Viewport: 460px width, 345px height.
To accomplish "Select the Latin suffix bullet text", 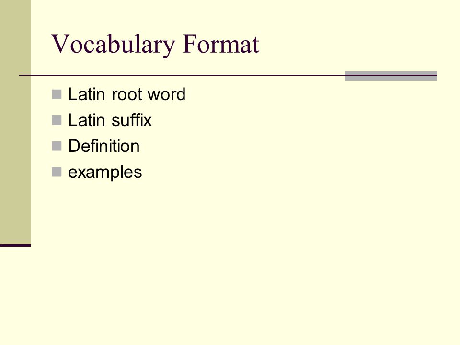I will tap(110, 120).
